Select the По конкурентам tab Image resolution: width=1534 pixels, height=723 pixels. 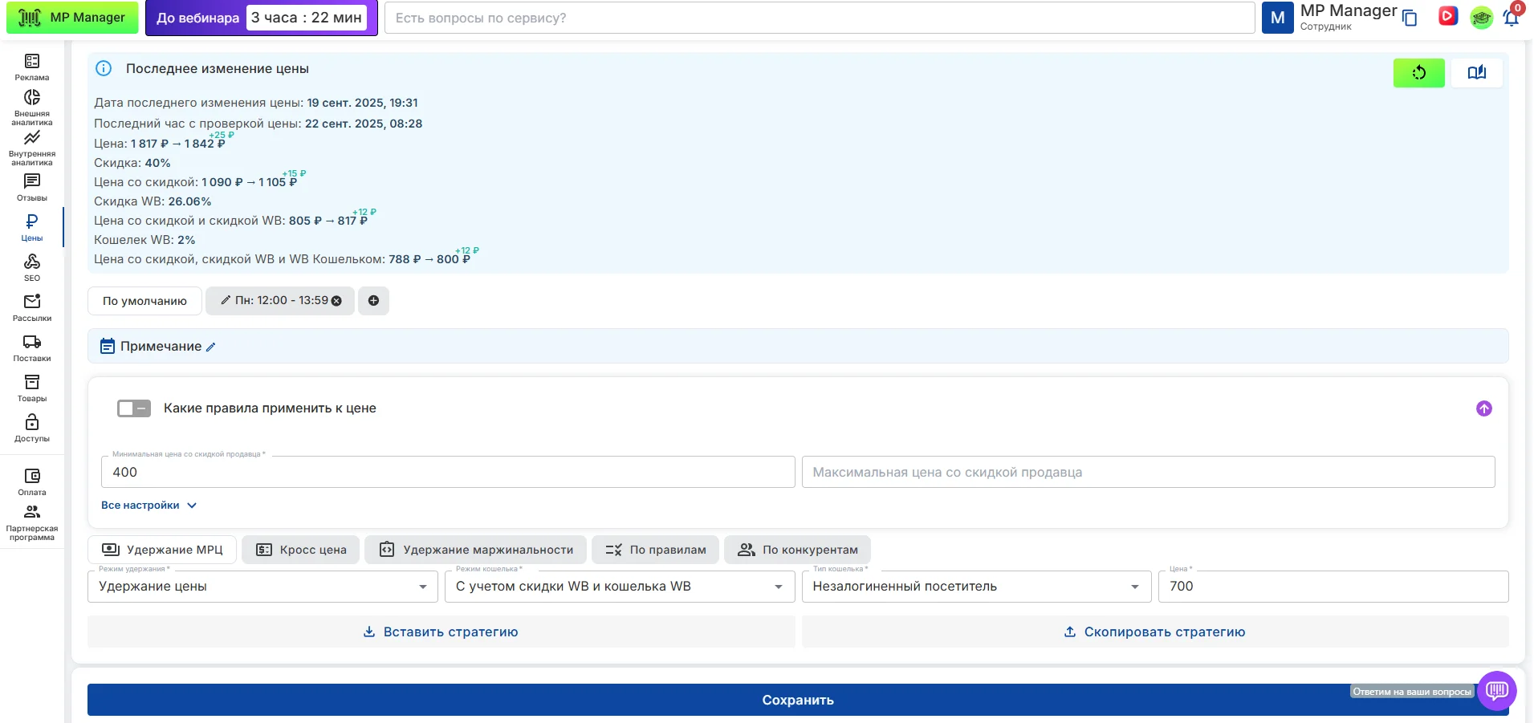pyautogui.click(x=797, y=550)
